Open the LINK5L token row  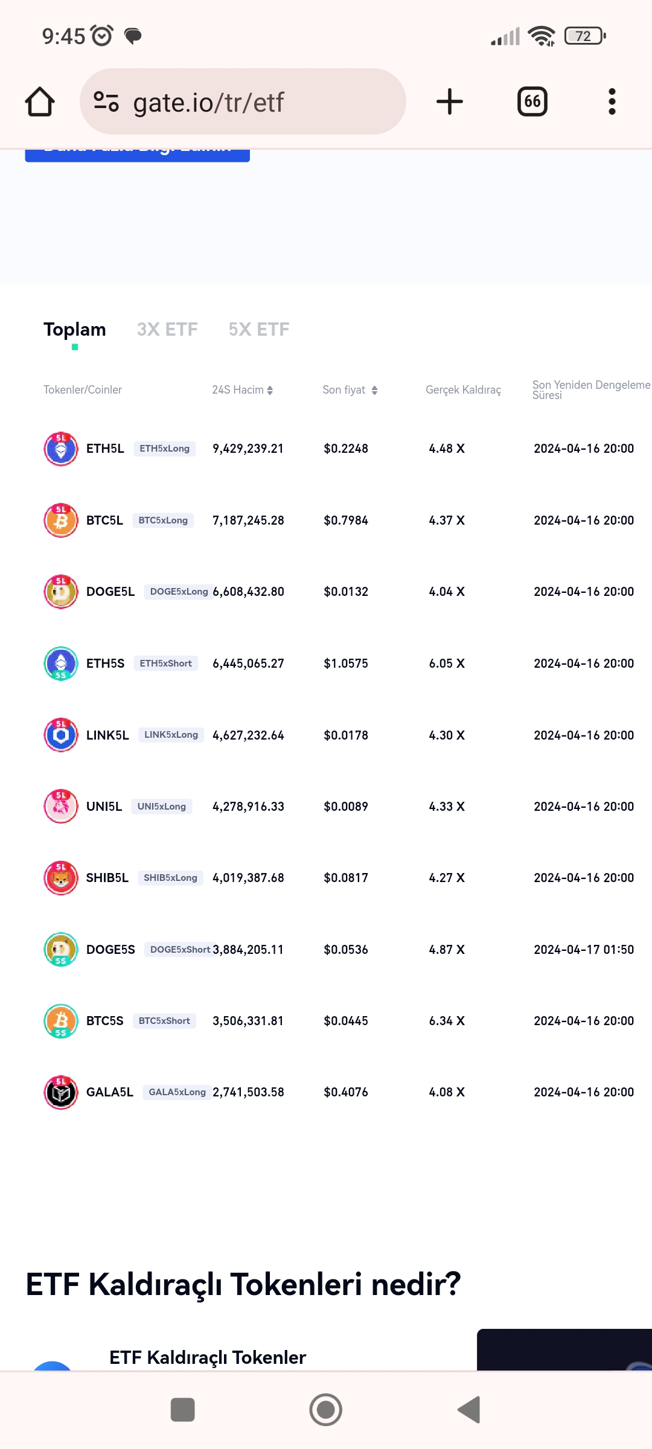339,735
